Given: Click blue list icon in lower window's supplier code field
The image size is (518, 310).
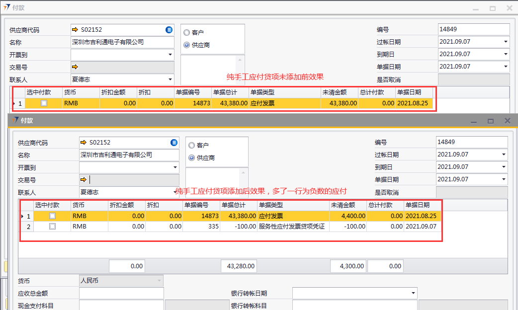Looking at the screenshot, I should tap(174, 143).
